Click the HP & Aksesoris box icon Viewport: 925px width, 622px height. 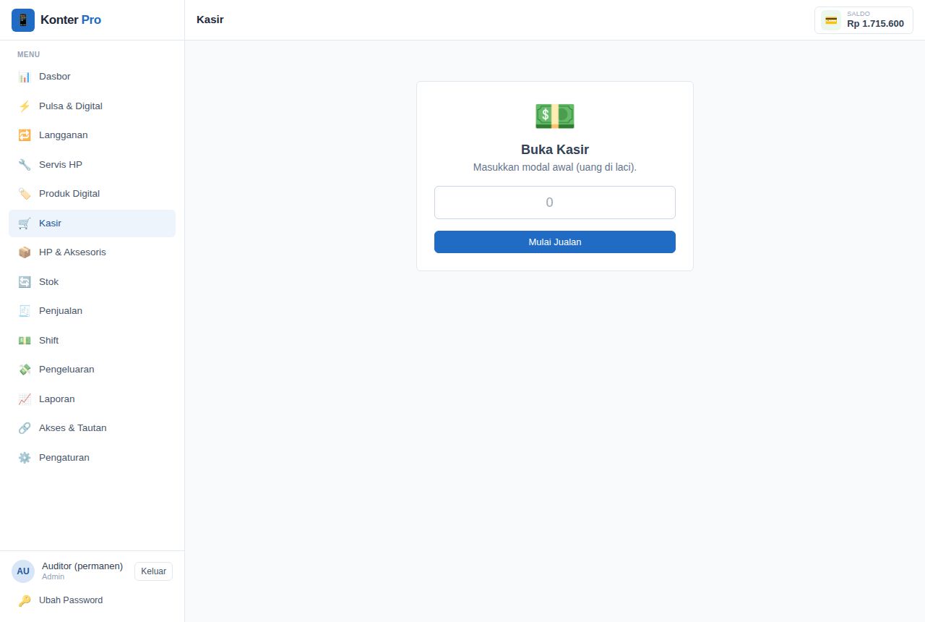click(x=25, y=252)
